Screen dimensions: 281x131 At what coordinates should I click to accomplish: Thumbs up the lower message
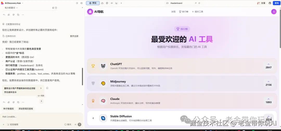tap(9, 102)
